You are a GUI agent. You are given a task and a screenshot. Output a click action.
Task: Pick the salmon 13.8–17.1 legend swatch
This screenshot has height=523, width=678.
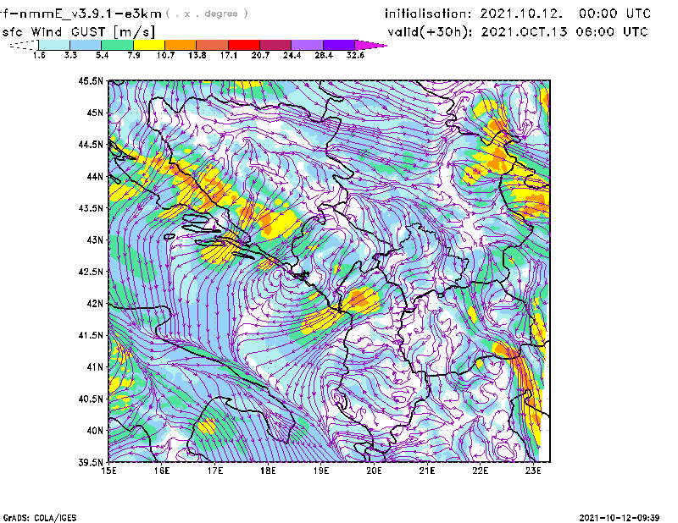tap(213, 45)
